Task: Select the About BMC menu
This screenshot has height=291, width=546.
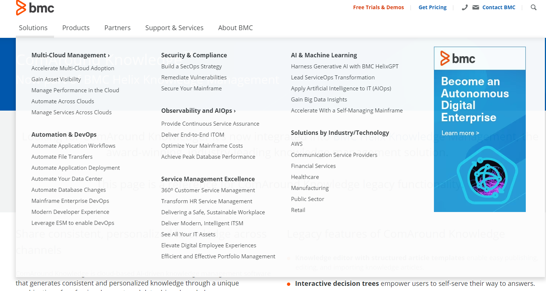Action: [x=235, y=28]
